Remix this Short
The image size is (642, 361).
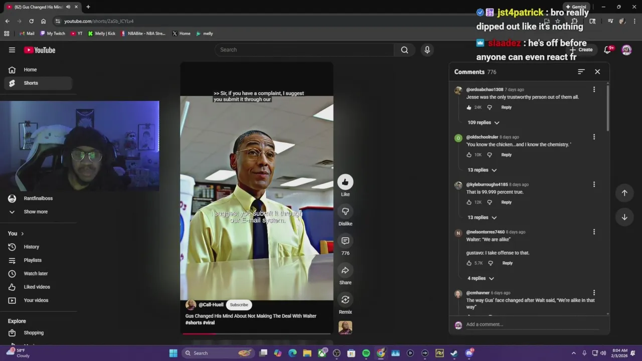click(x=345, y=300)
